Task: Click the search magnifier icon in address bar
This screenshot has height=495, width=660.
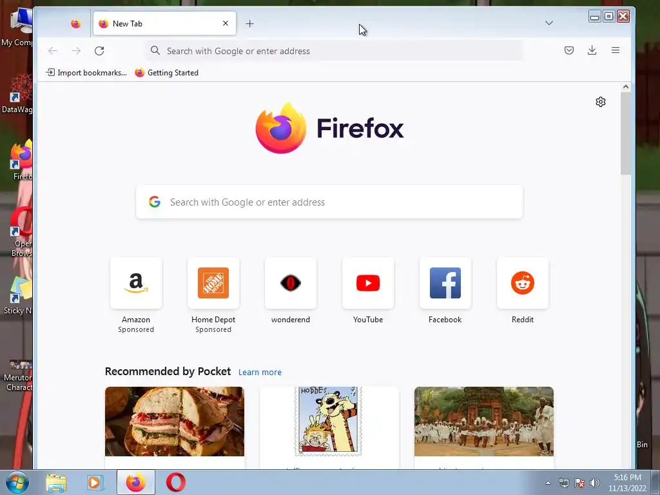Action: point(155,50)
